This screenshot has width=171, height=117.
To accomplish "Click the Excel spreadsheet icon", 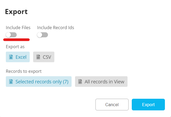I will 11,57.
